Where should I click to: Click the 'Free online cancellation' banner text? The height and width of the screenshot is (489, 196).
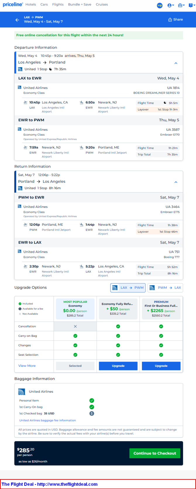(x=70, y=35)
